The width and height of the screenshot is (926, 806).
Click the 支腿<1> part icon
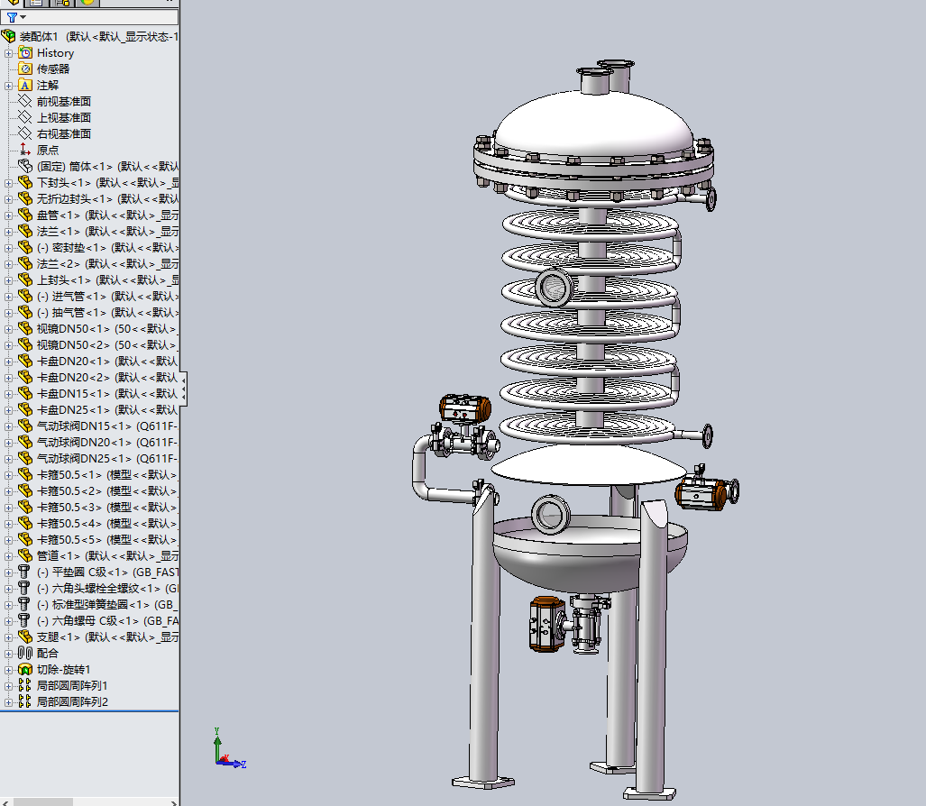click(25, 637)
